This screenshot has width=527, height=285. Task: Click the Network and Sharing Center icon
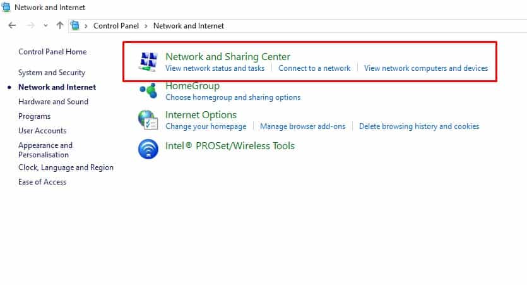[x=147, y=61]
